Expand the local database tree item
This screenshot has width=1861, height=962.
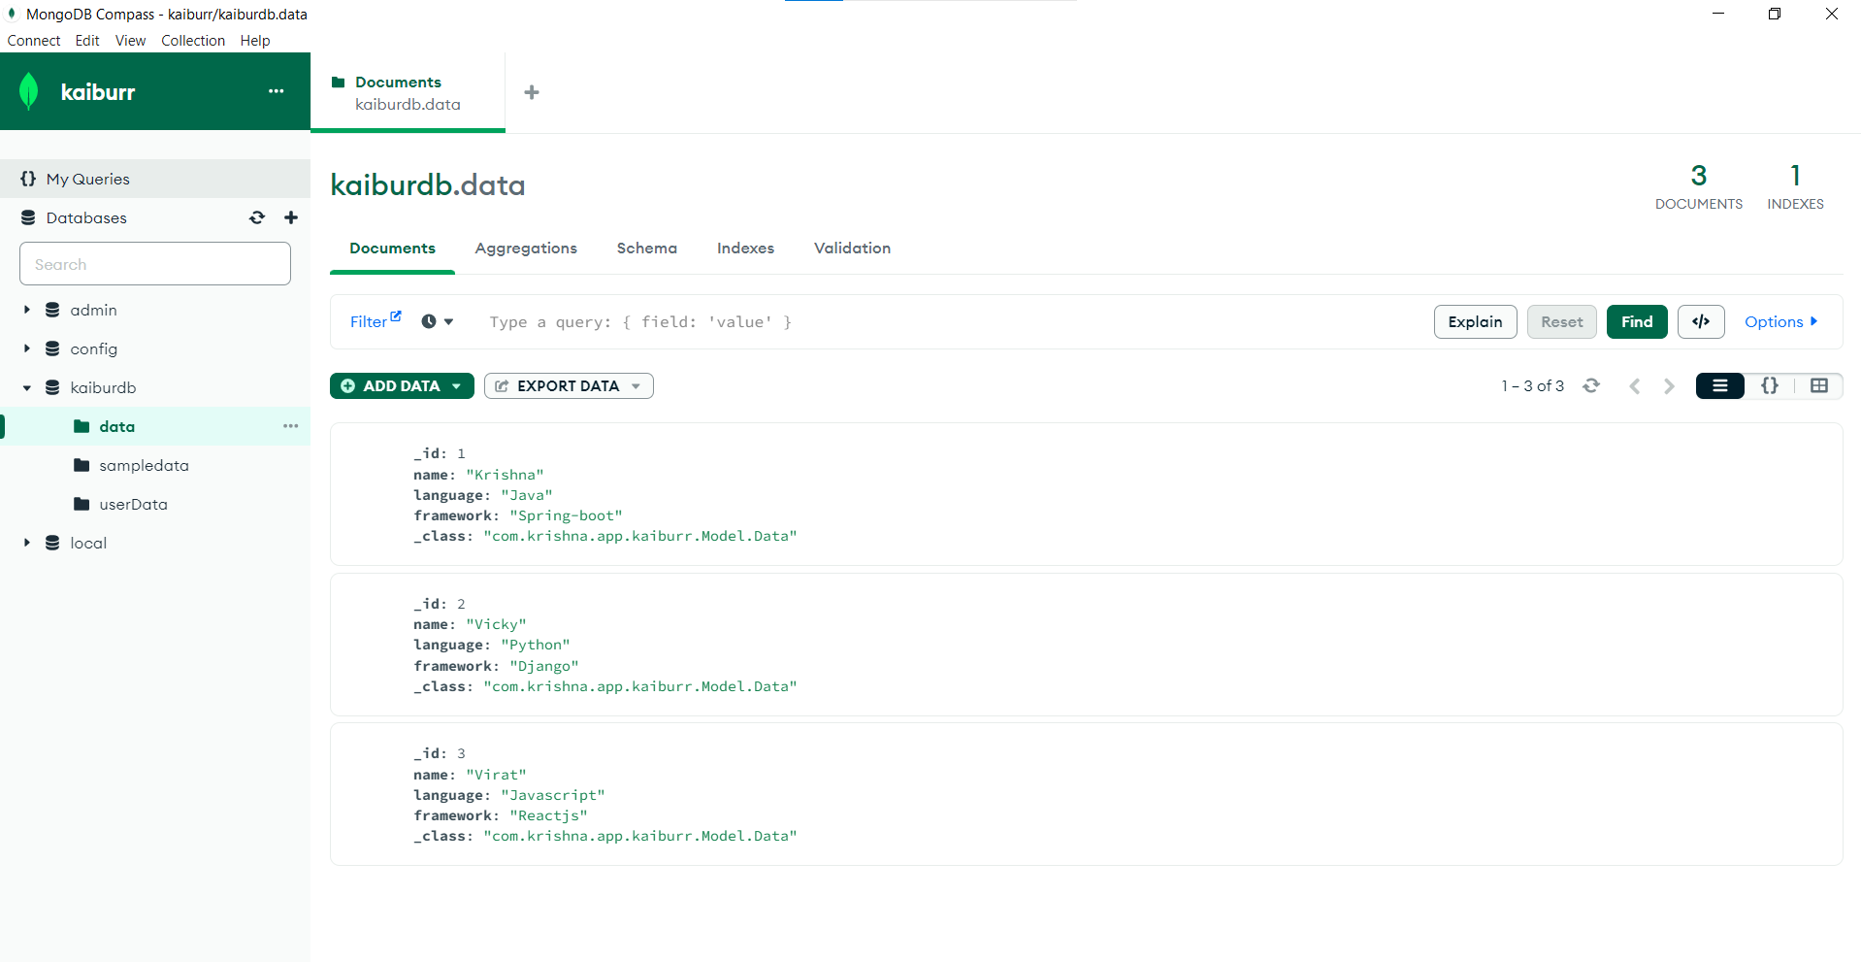[x=26, y=543]
